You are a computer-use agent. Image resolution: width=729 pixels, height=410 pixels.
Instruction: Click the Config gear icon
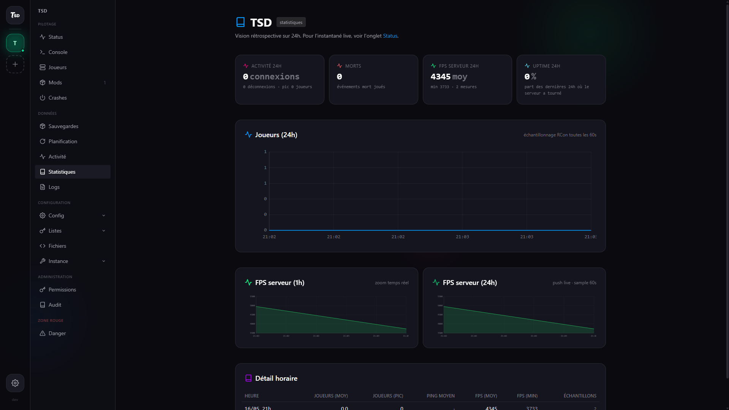coord(43,215)
